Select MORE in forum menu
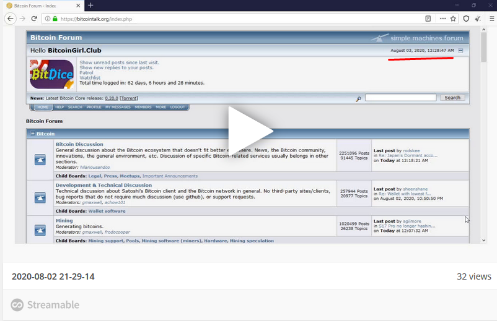The height and width of the screenshot is (321, 497). click(161, 107)
